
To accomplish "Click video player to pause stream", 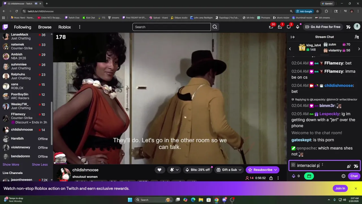I will tap(170, 98).
